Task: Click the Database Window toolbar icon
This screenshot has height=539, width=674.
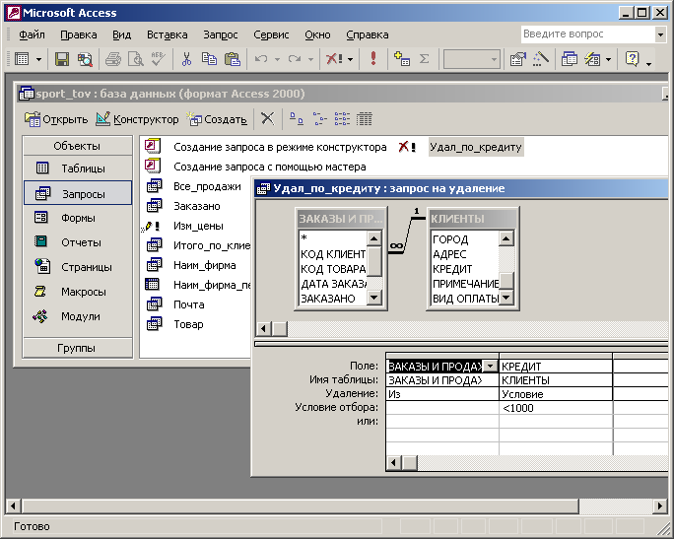Action: pos(570,59)
